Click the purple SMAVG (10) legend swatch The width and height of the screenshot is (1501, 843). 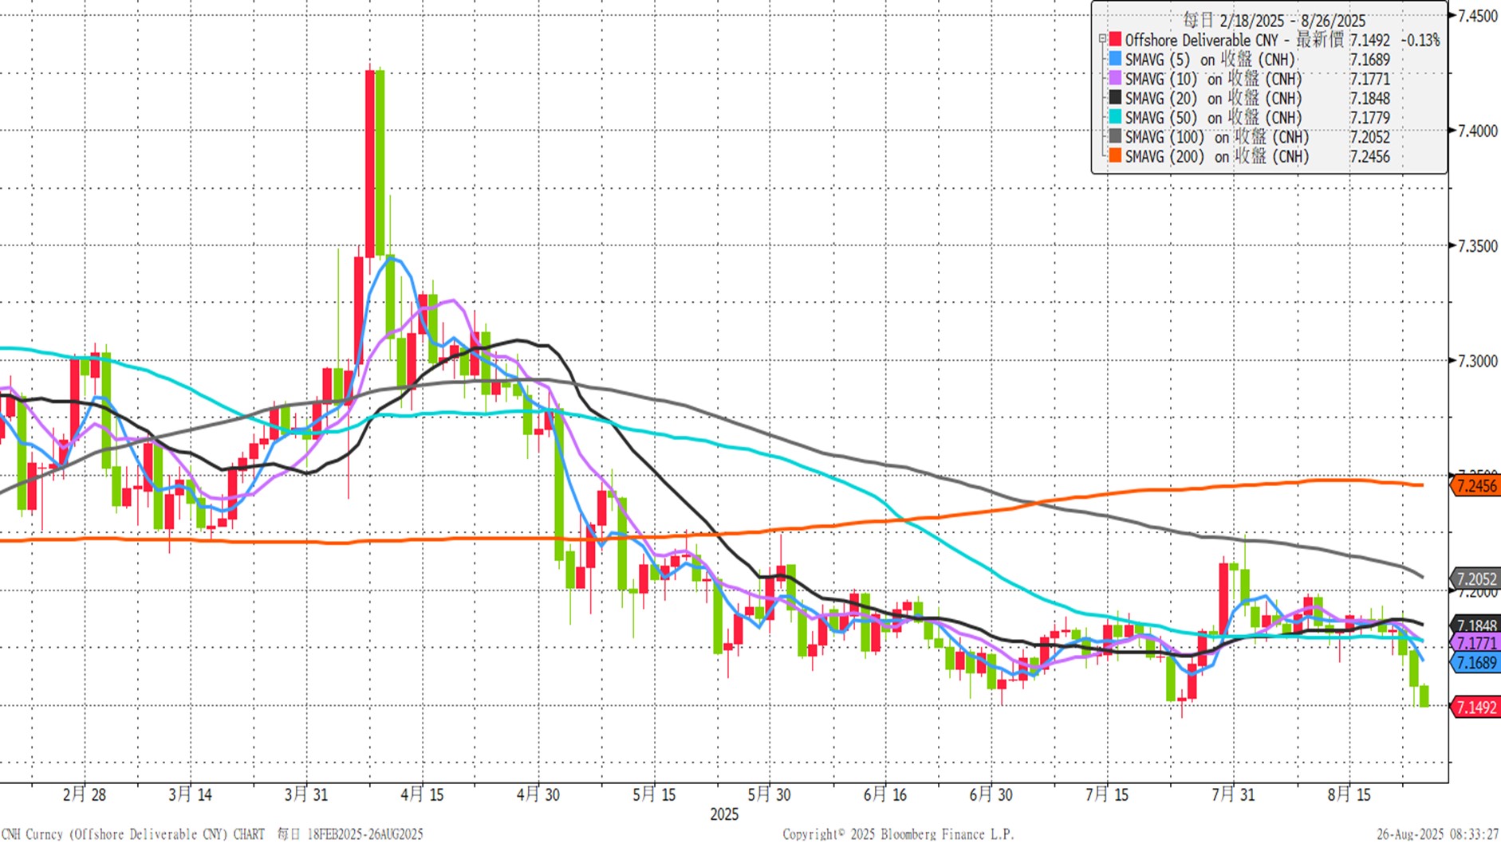1115,78
